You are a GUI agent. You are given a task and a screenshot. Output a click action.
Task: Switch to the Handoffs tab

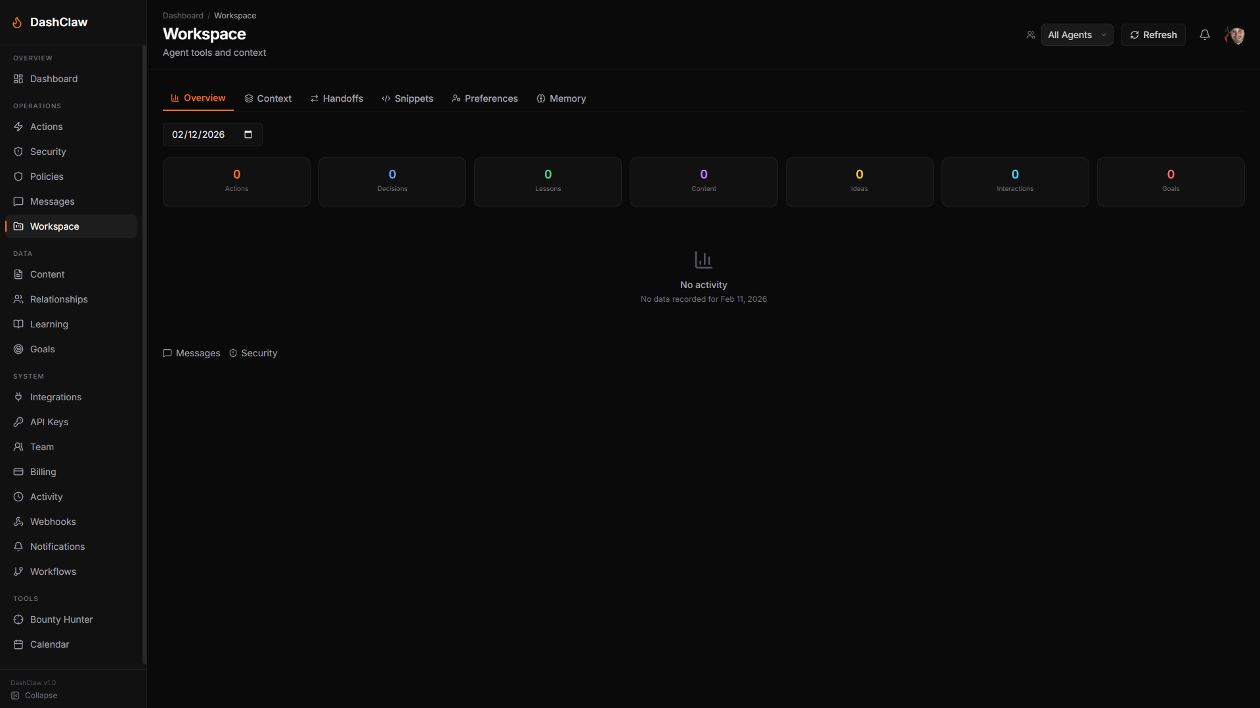click(x=336, y=98)
